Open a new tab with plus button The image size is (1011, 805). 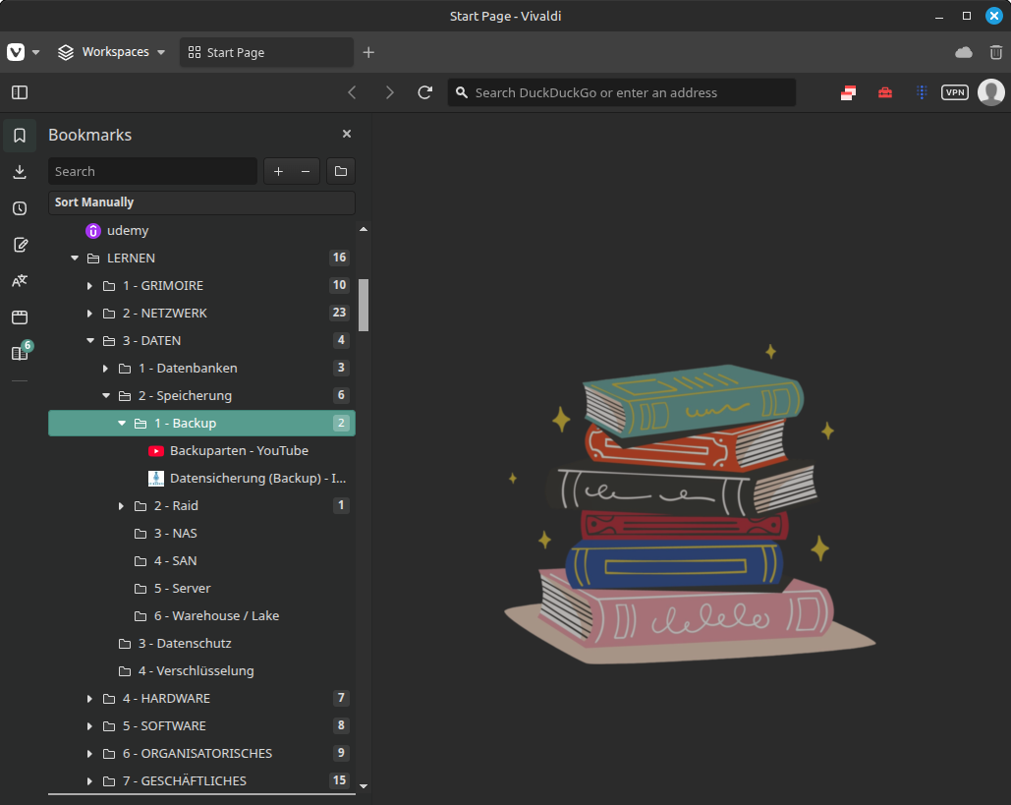(368, 52)
